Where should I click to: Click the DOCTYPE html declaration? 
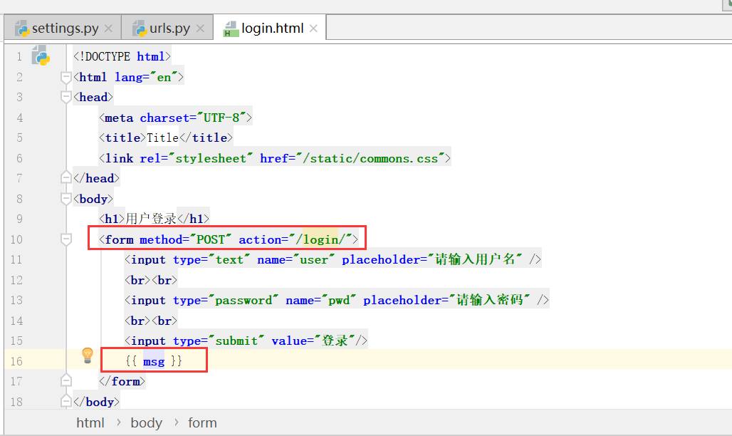tap(122, 56)
